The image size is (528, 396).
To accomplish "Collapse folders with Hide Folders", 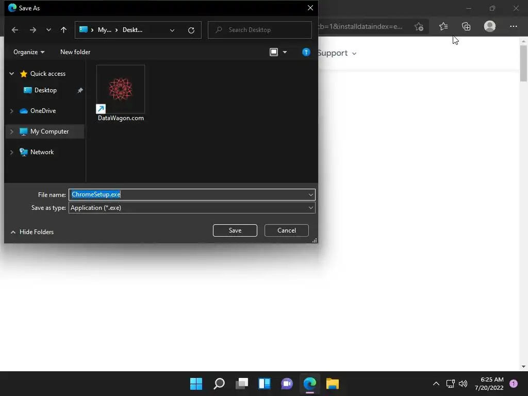I will [x=32, y=232].
